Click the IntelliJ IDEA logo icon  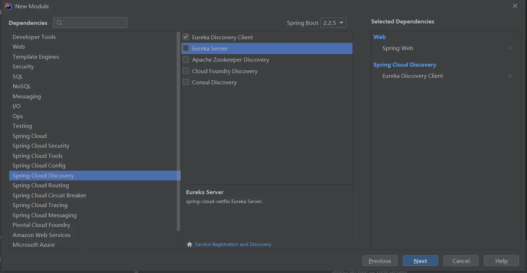click(8, 6)
